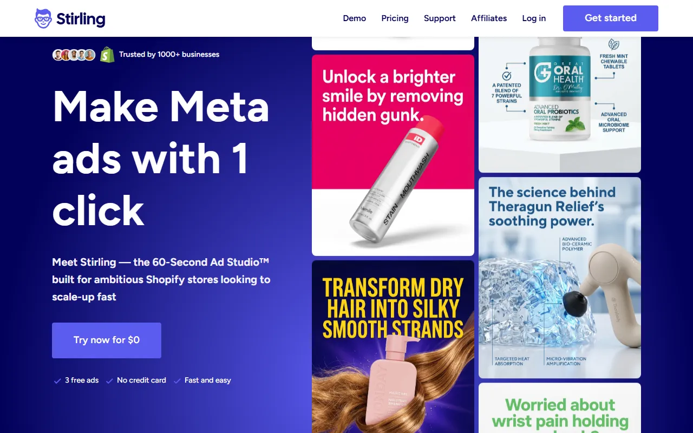Screen dimensions: 693x433
Task: Click checkmark icon beside 3 free ads
Action: click(x=57, y=381)
